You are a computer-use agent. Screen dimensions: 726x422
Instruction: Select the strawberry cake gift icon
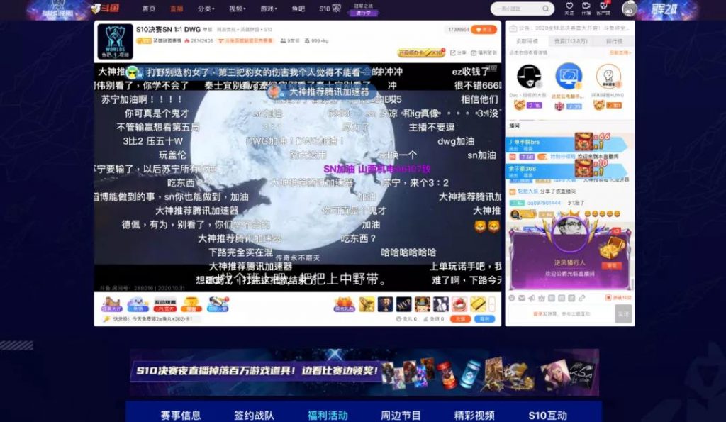pos(459,304)
